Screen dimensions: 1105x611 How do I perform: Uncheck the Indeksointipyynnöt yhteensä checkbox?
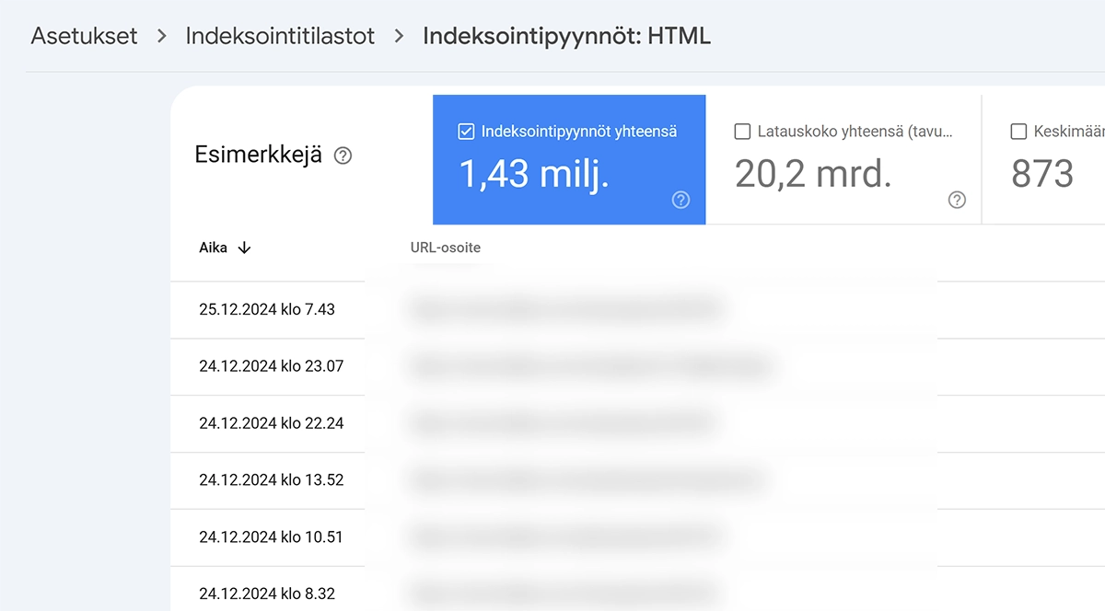click(x=465, y=131)
